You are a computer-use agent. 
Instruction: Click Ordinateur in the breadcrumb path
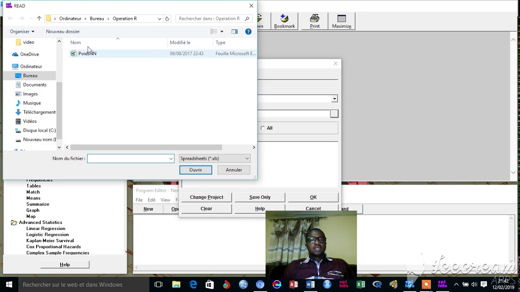[x=70, y=19]
